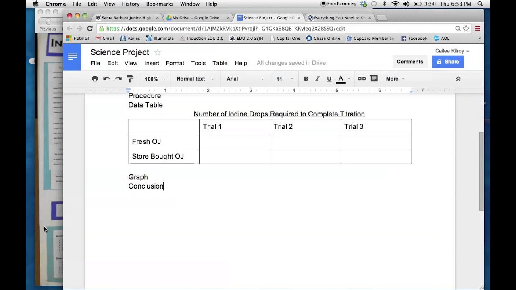
Task: Close the Science Project browser tab
Action: tap(299, 18)
